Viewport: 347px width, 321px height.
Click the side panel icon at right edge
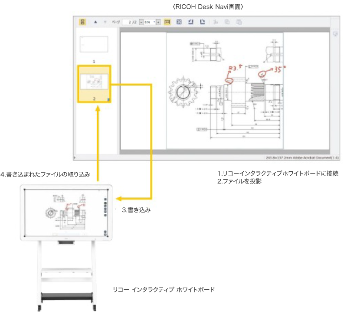pos(335,34)
